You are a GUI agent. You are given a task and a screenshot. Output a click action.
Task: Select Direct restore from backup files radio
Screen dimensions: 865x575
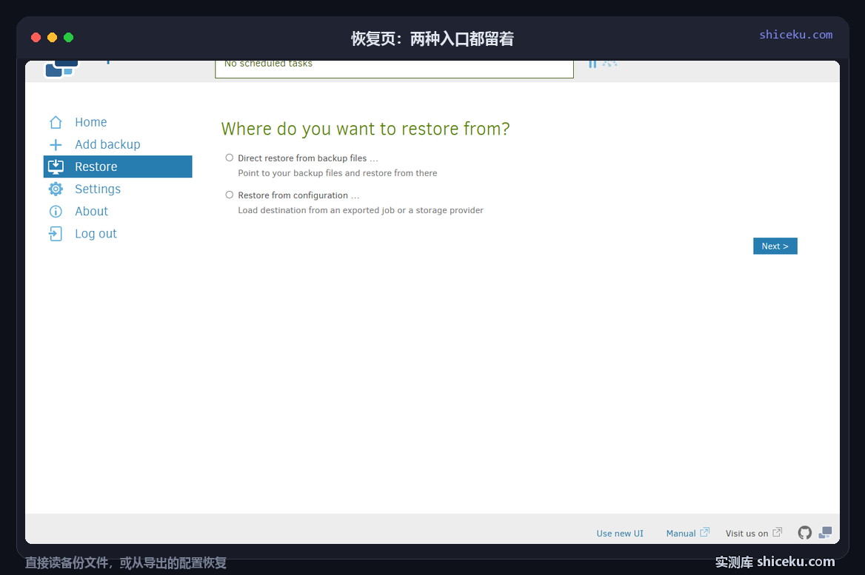pyautogui.click(x=230, y=158)
